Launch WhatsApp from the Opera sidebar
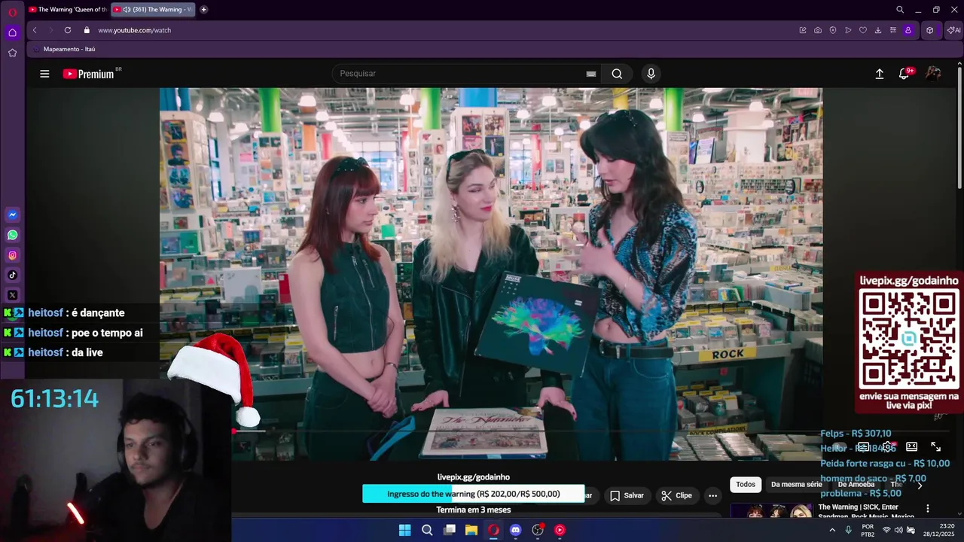964x542 pixels. tap(12, 235)
